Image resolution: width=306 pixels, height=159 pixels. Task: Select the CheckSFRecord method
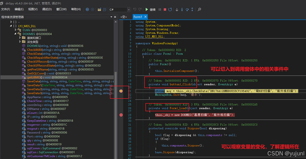60,61
